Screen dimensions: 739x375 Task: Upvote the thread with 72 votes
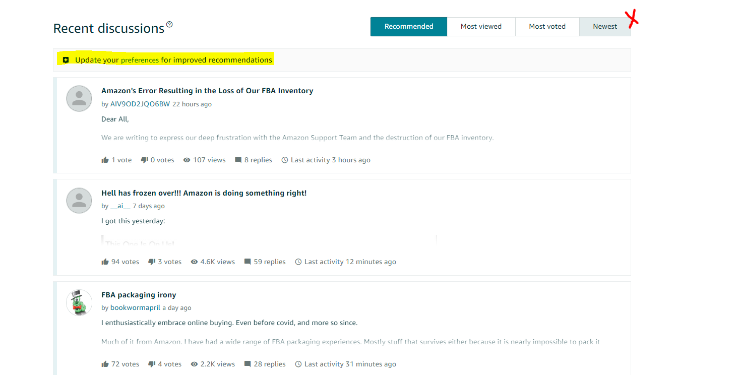(x=105, y=364)
